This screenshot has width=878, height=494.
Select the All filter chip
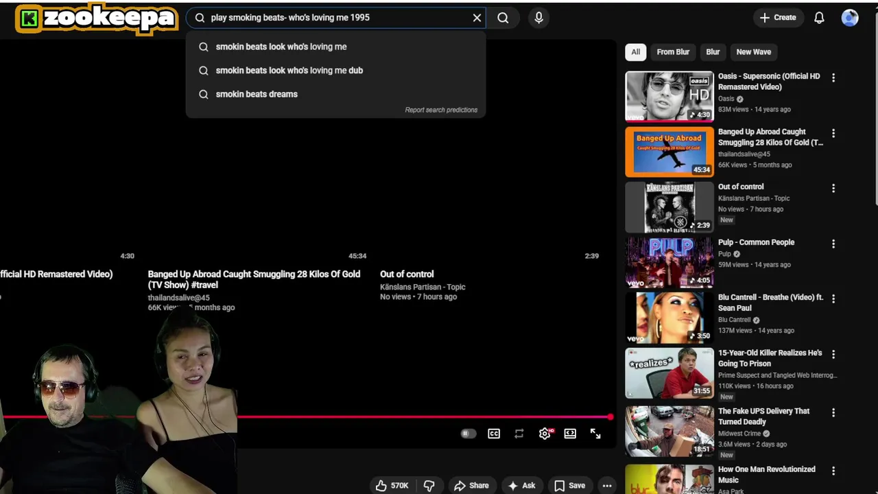(636, 52)
